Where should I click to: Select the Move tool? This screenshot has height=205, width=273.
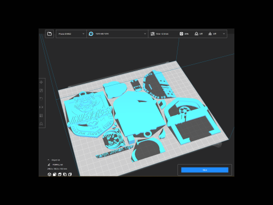pos(41,82)
